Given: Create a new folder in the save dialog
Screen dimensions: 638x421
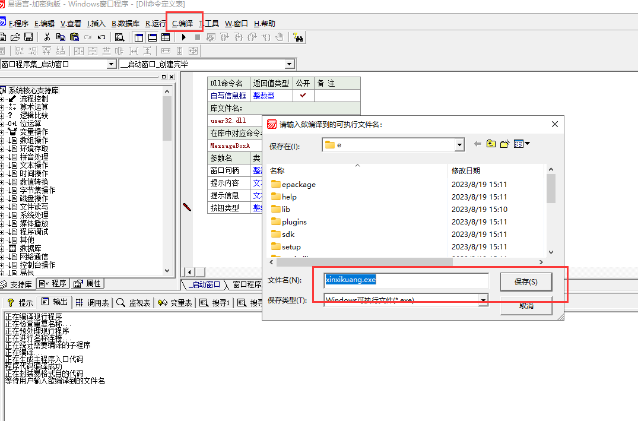Looking at the screenshot, I should pos(505,144).
